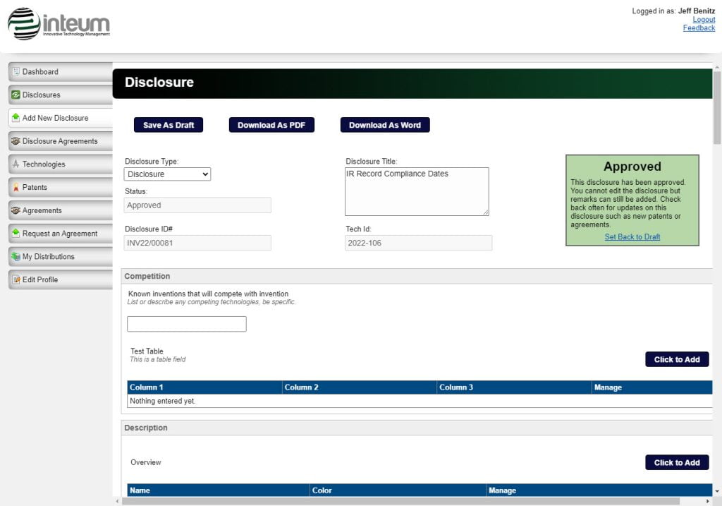Click the ribbon icon beside Patents
722x506 pixels.
(16, 187)
